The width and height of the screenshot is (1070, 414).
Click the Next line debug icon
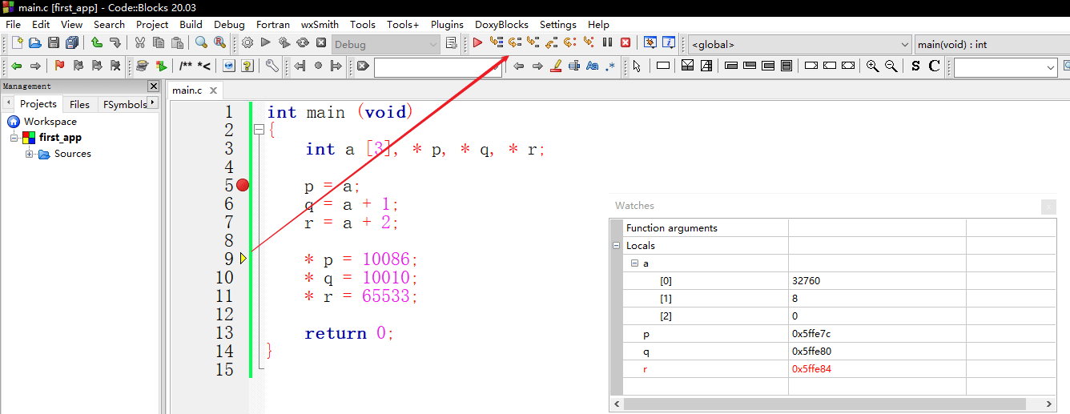point(514,42)
